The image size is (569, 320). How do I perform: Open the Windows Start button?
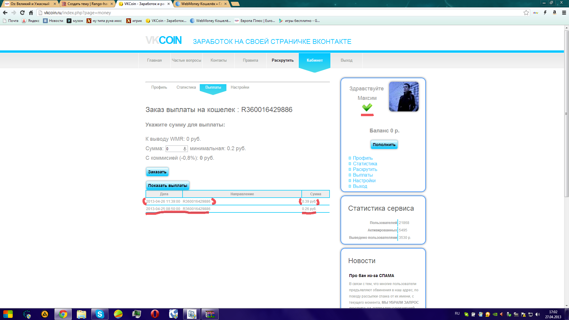point(8,314)
